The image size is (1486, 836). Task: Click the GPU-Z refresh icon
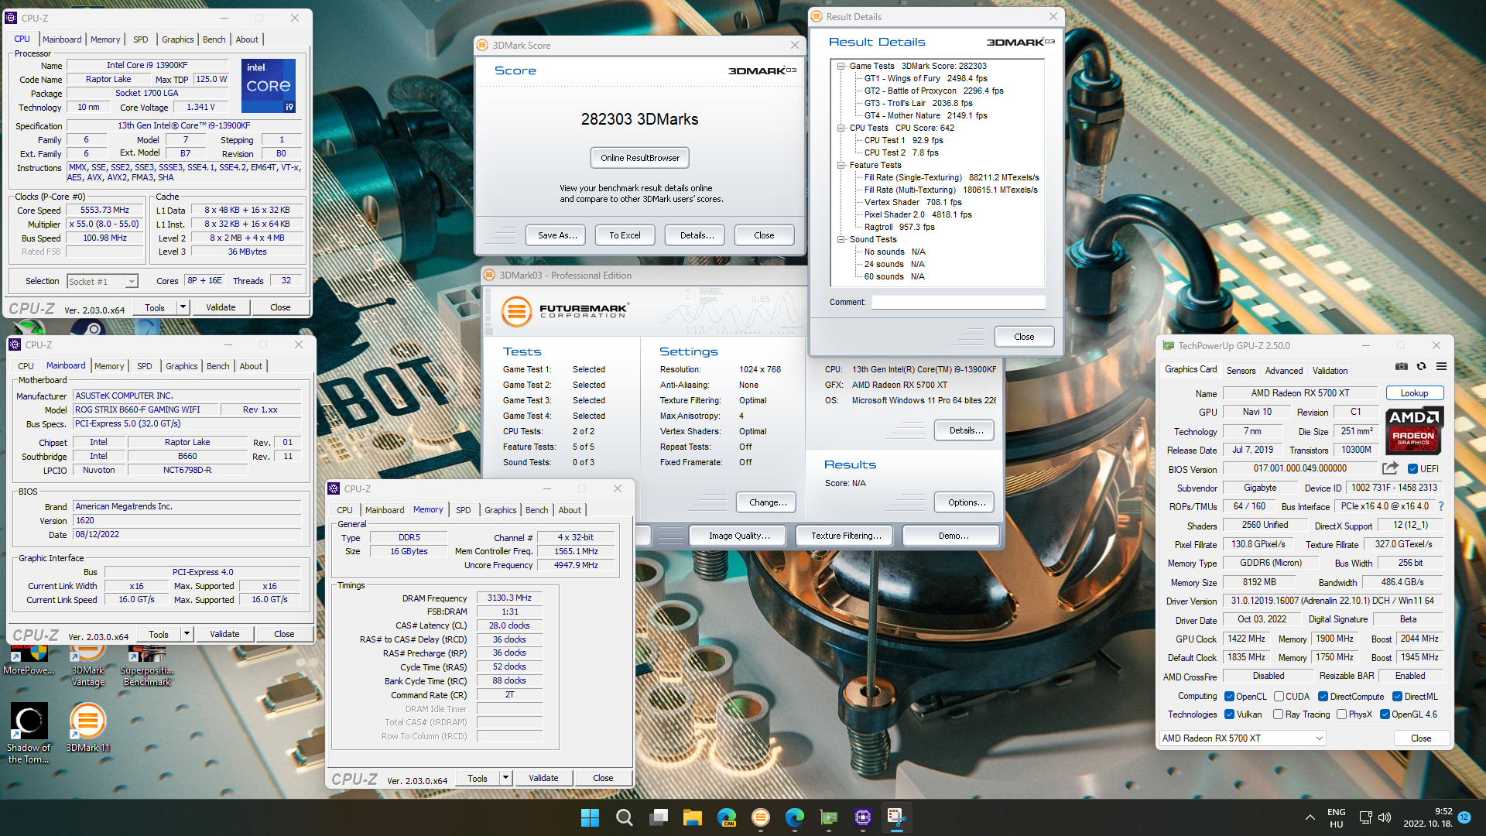click(1421, 366)
